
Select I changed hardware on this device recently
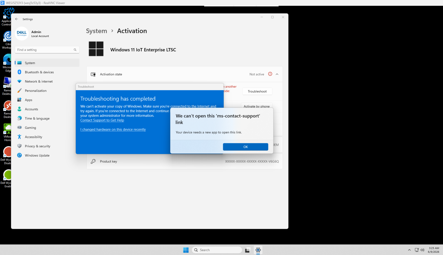tap(113, 129)
